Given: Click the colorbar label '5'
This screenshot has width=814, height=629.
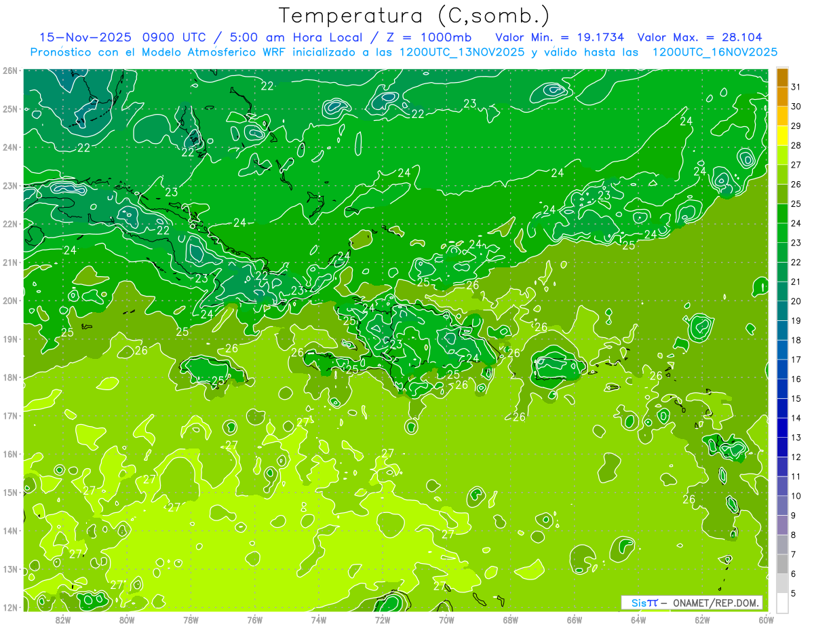Looking at the screenshot, I should (793, 593).
